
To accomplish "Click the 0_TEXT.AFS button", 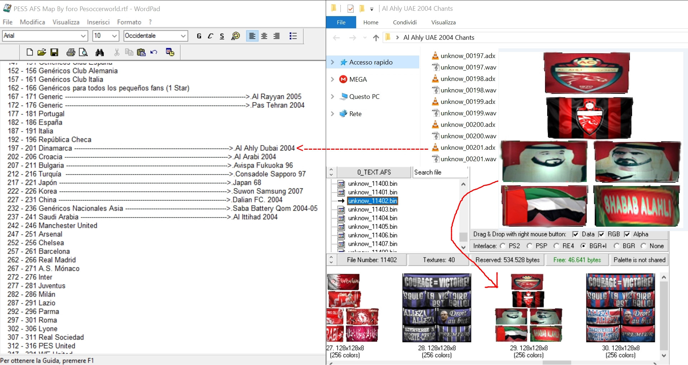I will coord(374,172).
